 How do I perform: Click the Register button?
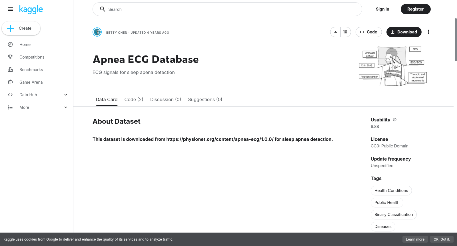click(416, 9)
